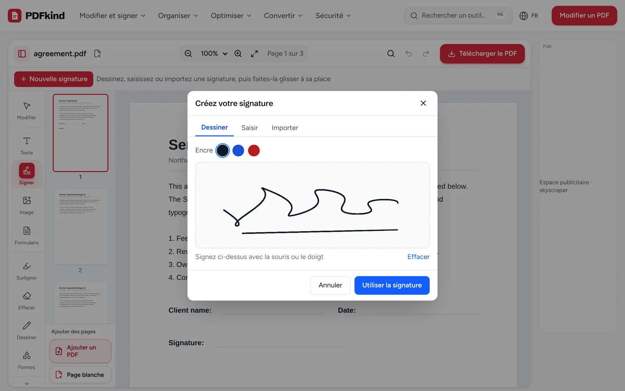Pick the black ink color
The width and height of the screenshot is (625, 391).
[x=223, y=151]
